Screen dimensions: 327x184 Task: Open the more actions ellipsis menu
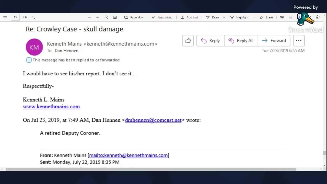[x=299, y=41]
